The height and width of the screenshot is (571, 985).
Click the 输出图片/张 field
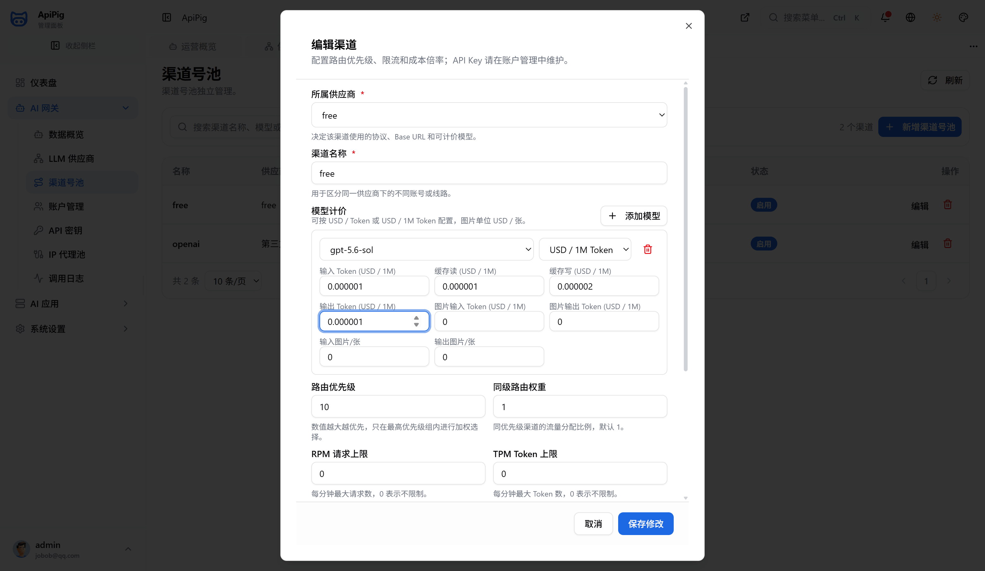coord(489,356)
